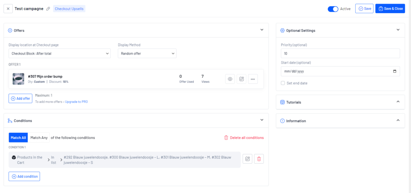
Task: Follow the Upgrade to PRO link
Action: click(x=76, y=102)
